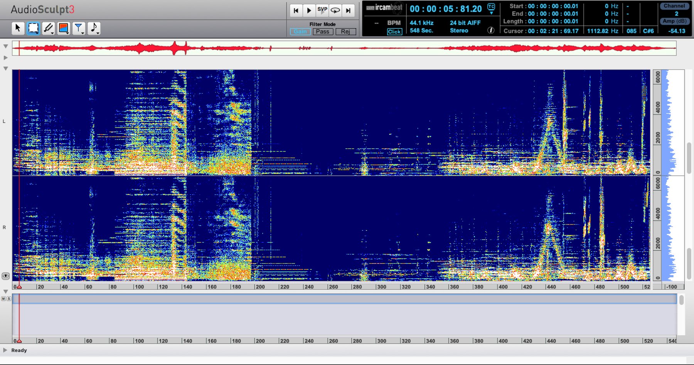The width and height of the screenshot is (694, 365).
Task: Click the Ready status text
Action: pos(19,350)
